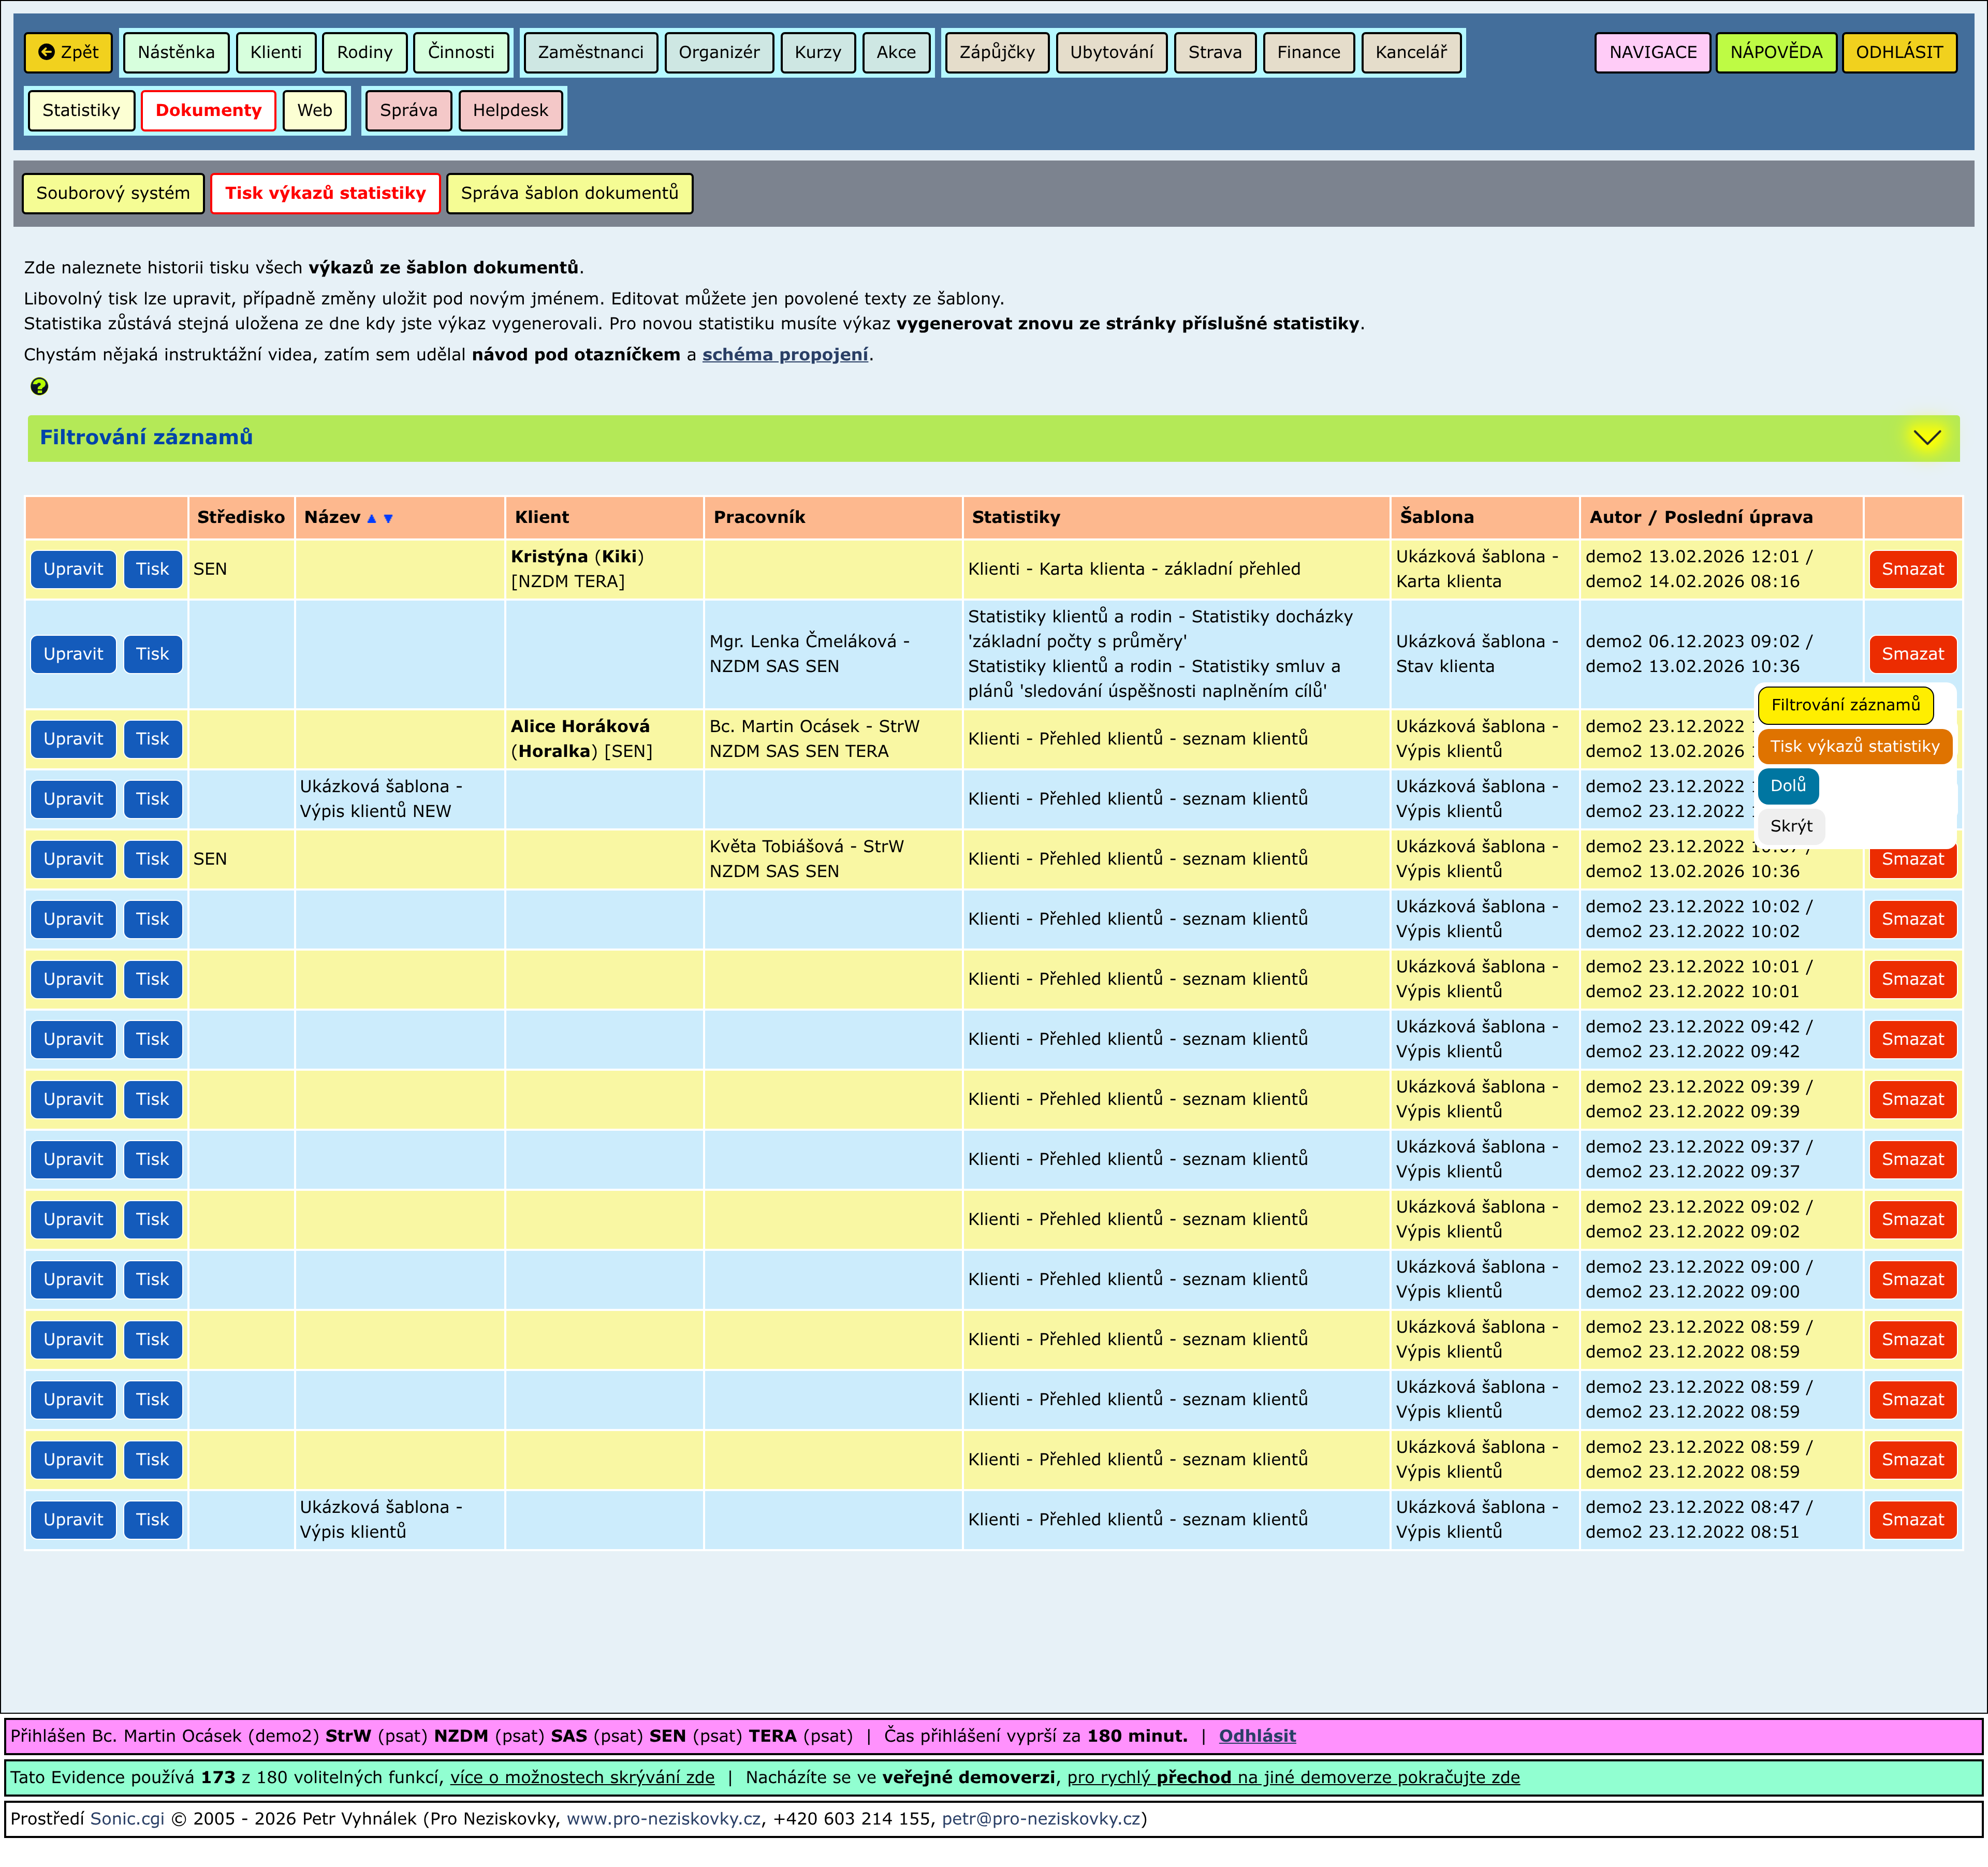Click the green question mark help icon
The height and width of the screenshot is (1867, 1988).
(x=39, y=386)
